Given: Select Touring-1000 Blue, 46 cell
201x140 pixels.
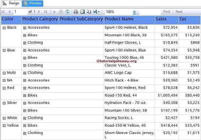Looking at the screenshot, I should 129,58.
